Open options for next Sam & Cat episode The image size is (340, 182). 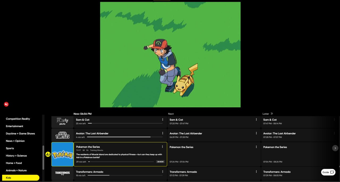[x=256, y=119]
